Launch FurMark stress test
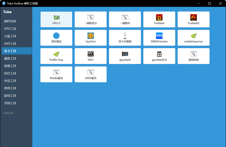This screenshot has height=147, width=226. [x=159, y=19]
